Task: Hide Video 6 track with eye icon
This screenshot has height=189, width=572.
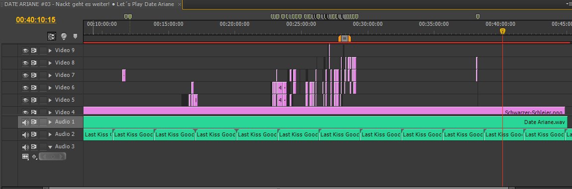Action: coord(25,88)
